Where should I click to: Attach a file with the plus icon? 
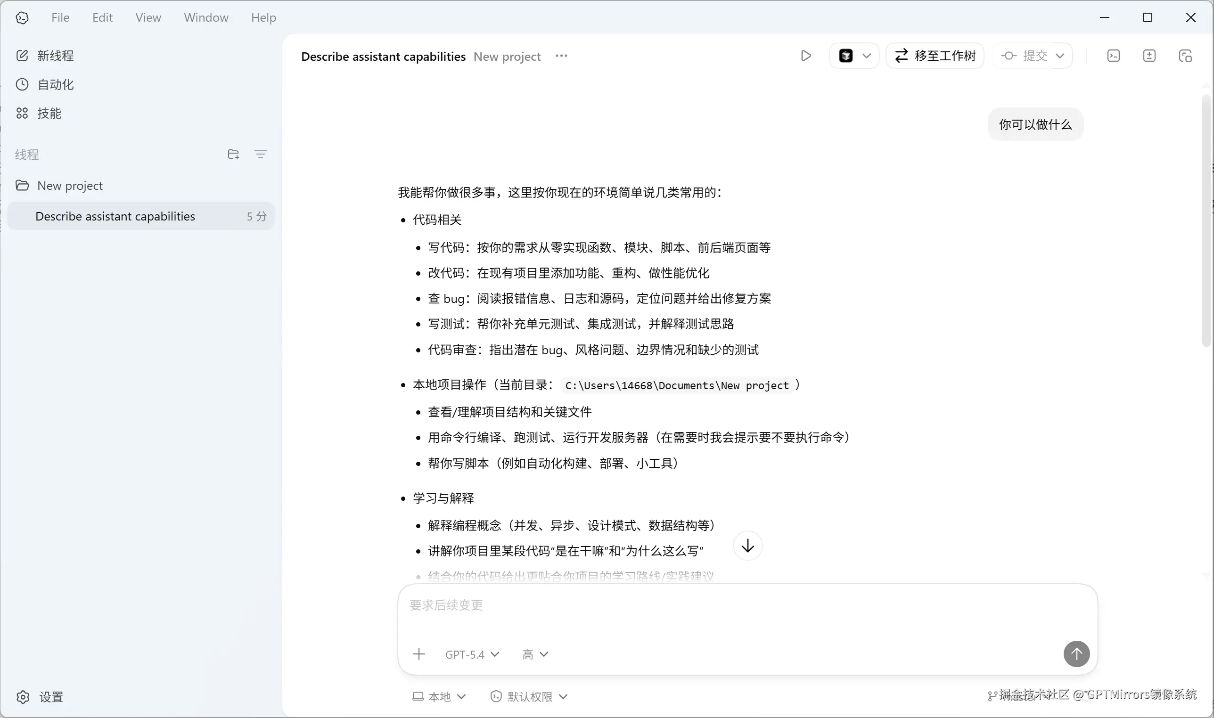pyautogui.click(x=418, y=653)
